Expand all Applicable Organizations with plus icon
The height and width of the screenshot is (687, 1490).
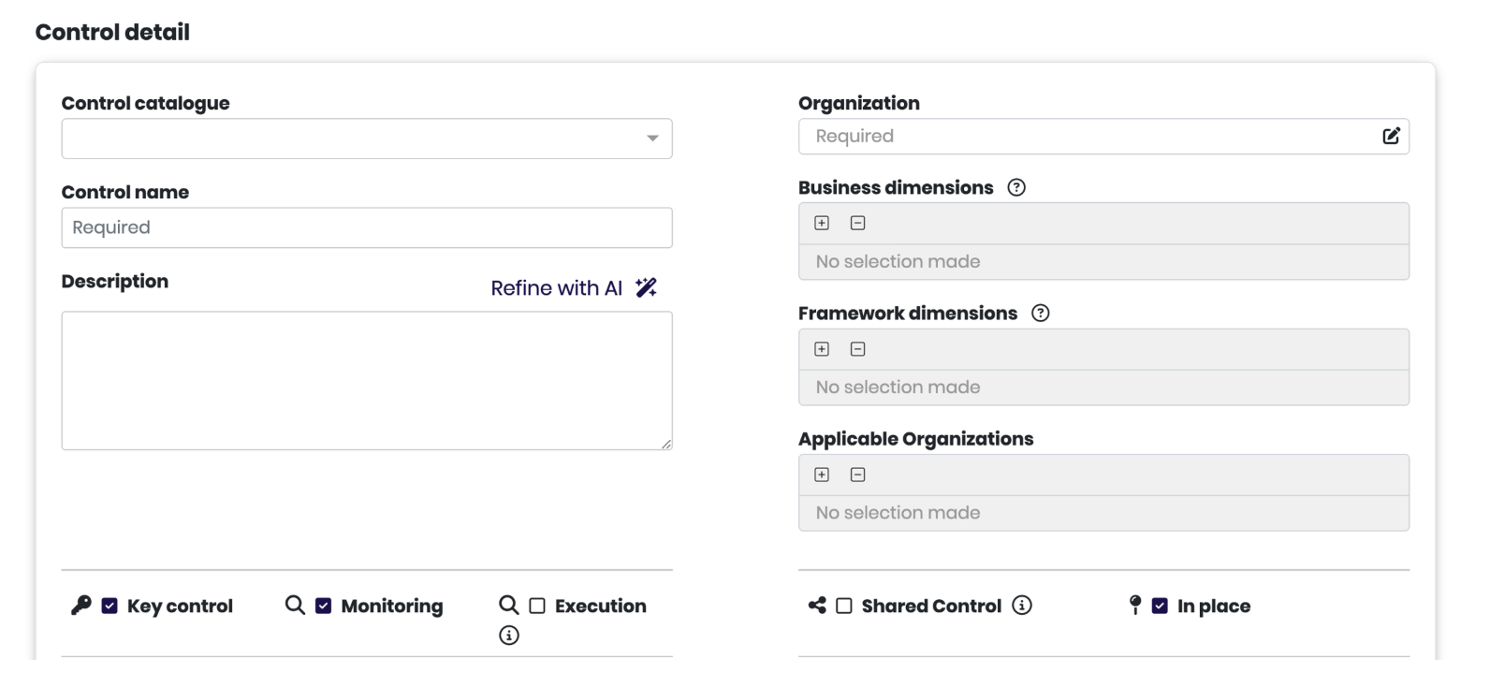(x=822, y=475)
